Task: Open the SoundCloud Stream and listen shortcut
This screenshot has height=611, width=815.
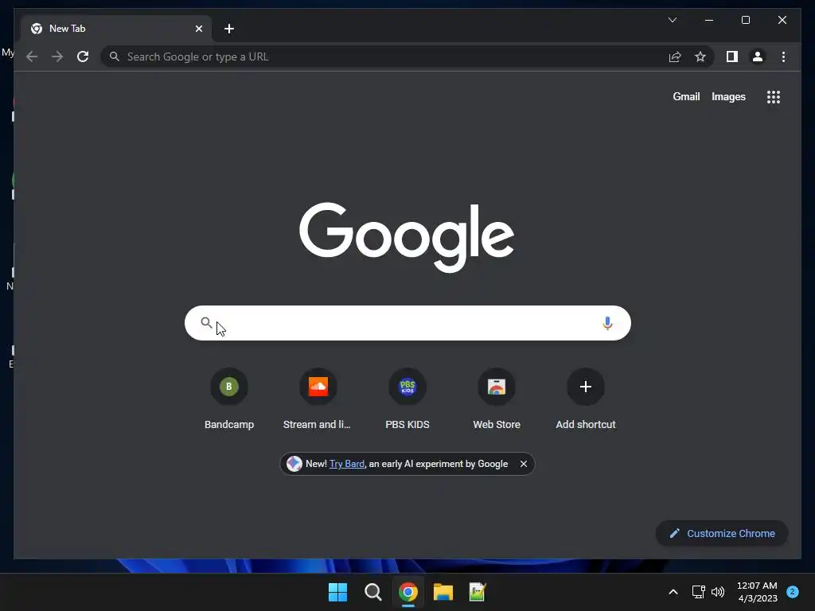Action: click(x=318, y=399)
